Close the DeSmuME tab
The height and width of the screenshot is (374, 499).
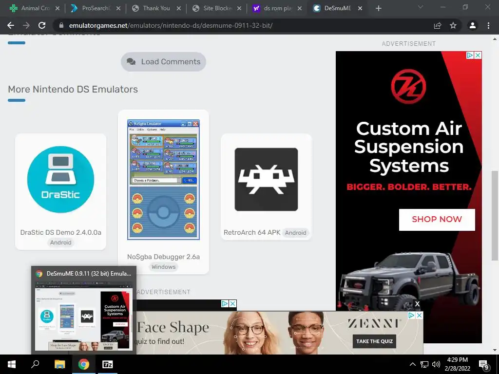(x=360, y=9)
